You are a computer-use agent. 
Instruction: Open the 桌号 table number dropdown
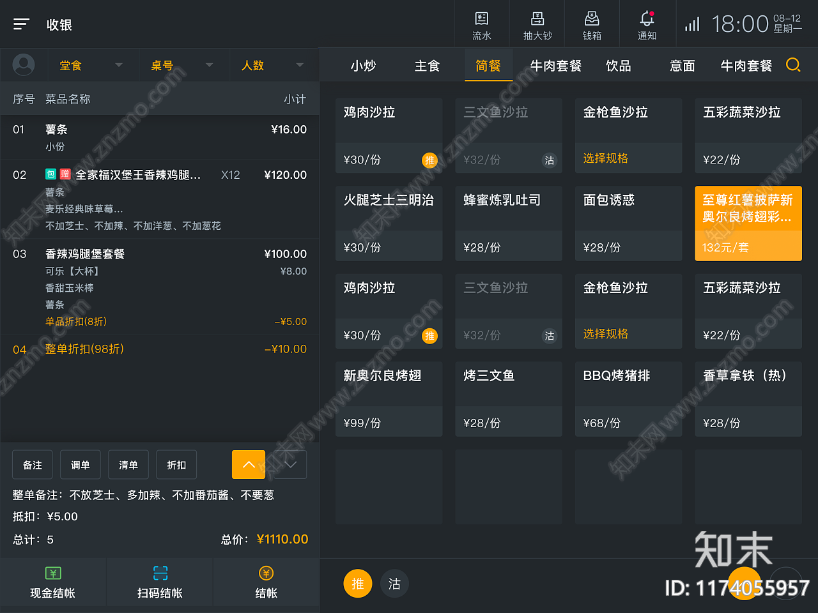[x=183, y=65]
